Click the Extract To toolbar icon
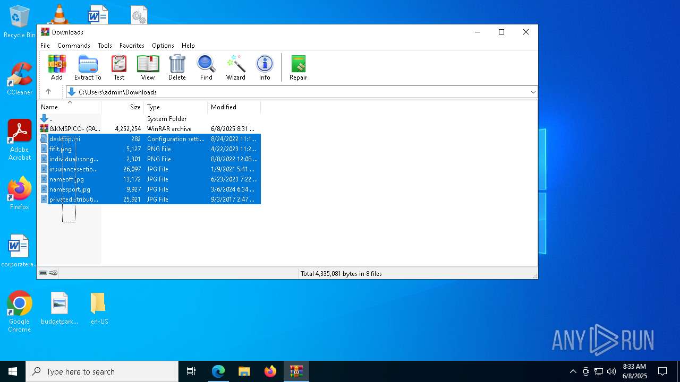The image size is (680, 382). [88, 67]
